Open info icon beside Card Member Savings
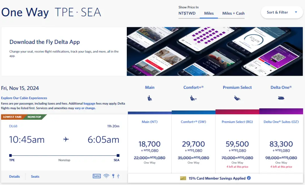 [x=249, y=178]
